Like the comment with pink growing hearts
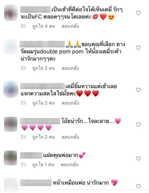This screenshot has width=149, height=193. [138, 125]
